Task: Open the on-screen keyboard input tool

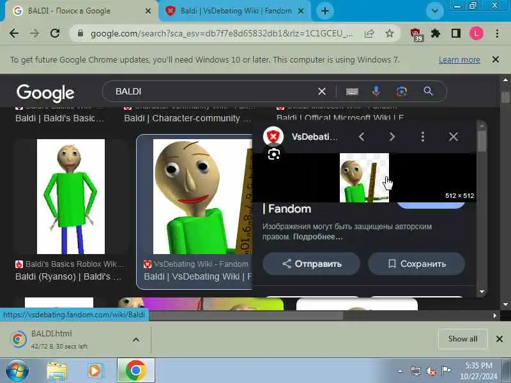Action: (352, 92)
